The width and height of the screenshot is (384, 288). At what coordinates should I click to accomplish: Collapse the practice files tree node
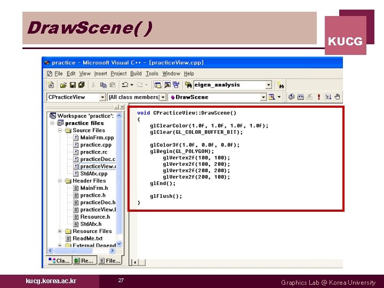point(52,123)
